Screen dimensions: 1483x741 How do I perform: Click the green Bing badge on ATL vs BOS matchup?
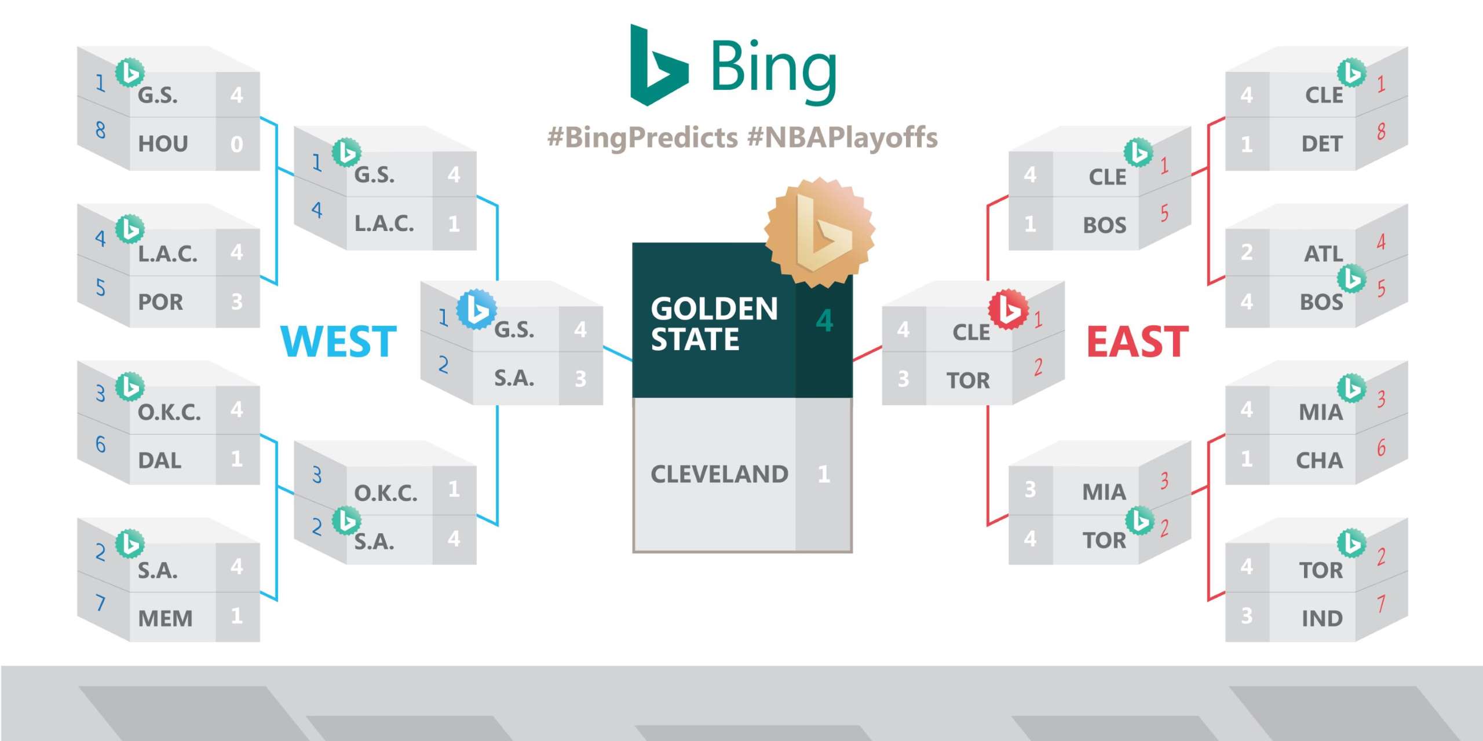1351,278
